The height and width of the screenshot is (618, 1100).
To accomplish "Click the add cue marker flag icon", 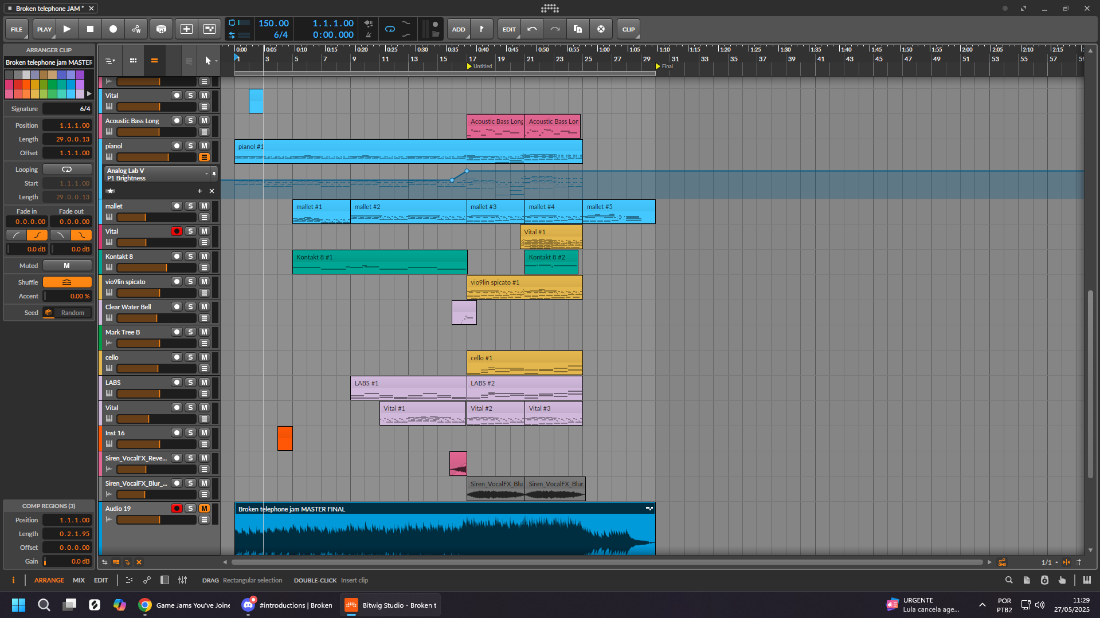I will click(x=482, y=29).
